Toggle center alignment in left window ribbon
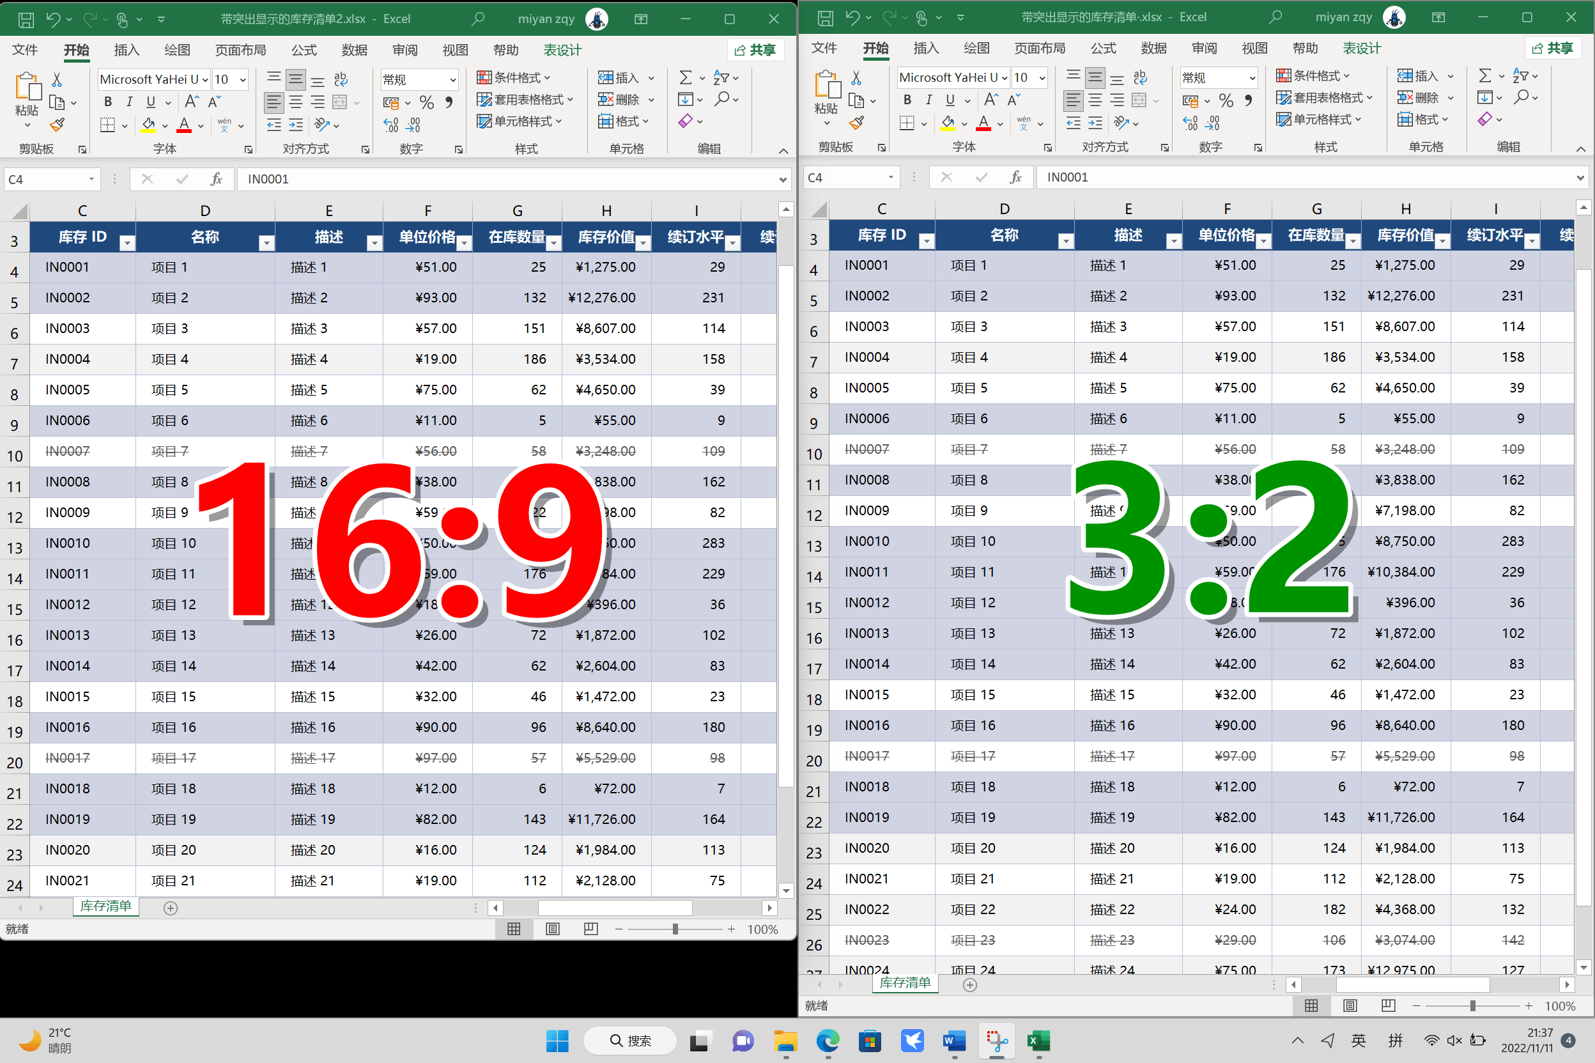 [296, 103]
